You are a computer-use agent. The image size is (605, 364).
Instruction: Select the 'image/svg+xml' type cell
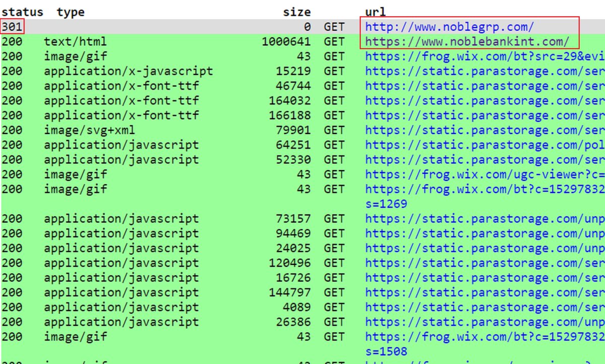tap(89, 130)
